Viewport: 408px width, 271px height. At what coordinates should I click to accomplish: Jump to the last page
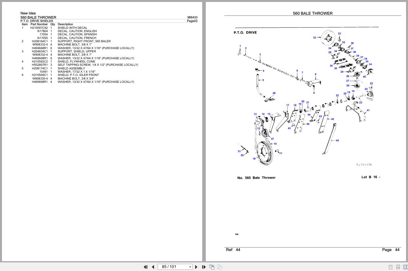pyautogui.click(x=204, y=267)
